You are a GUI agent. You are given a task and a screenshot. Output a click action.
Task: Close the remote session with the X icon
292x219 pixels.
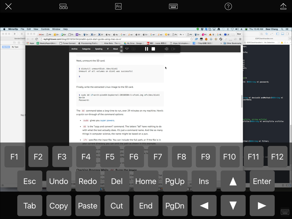[8, 6]
